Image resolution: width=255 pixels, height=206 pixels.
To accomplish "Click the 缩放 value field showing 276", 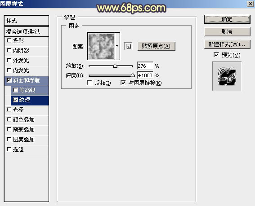I will (x=145, y=66).
